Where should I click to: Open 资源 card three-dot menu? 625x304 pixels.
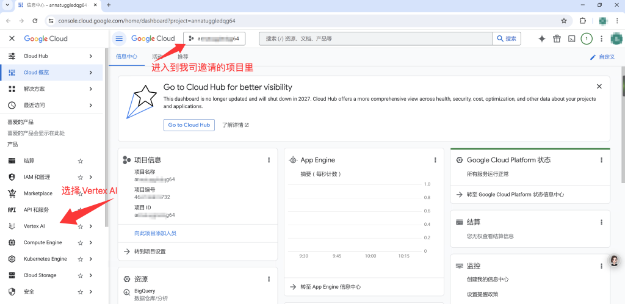269,279
